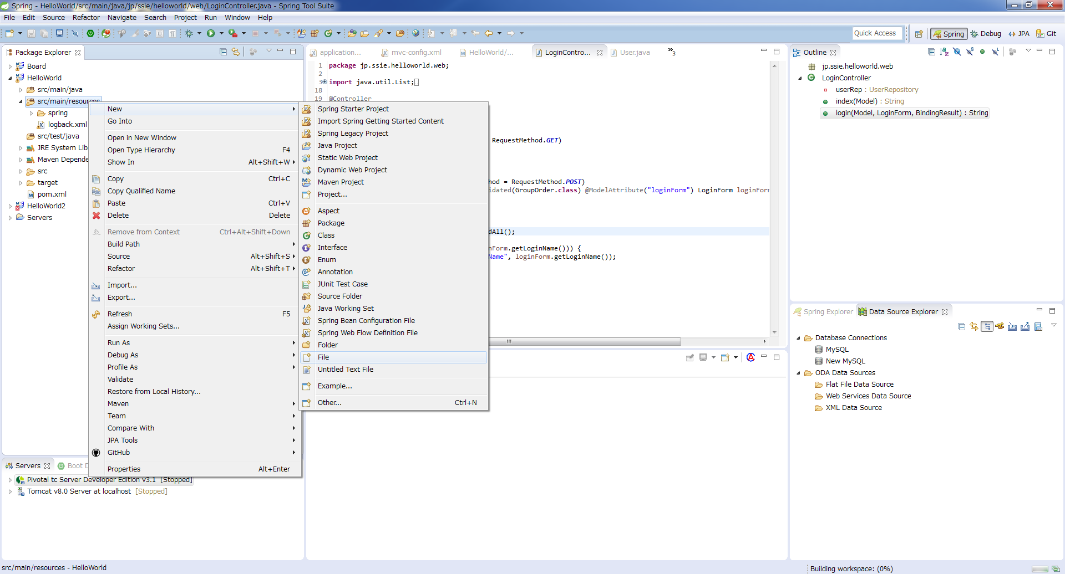Click the Boot Dashboard power icon

[x=90, y=33]
